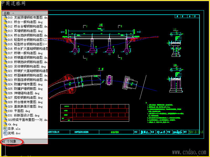
Task: Open 017 桥墩一般构造图.dwg from the list
Action: 25,53
